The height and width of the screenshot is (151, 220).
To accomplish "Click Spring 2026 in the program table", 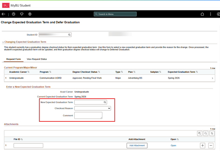I will (174, 78).
